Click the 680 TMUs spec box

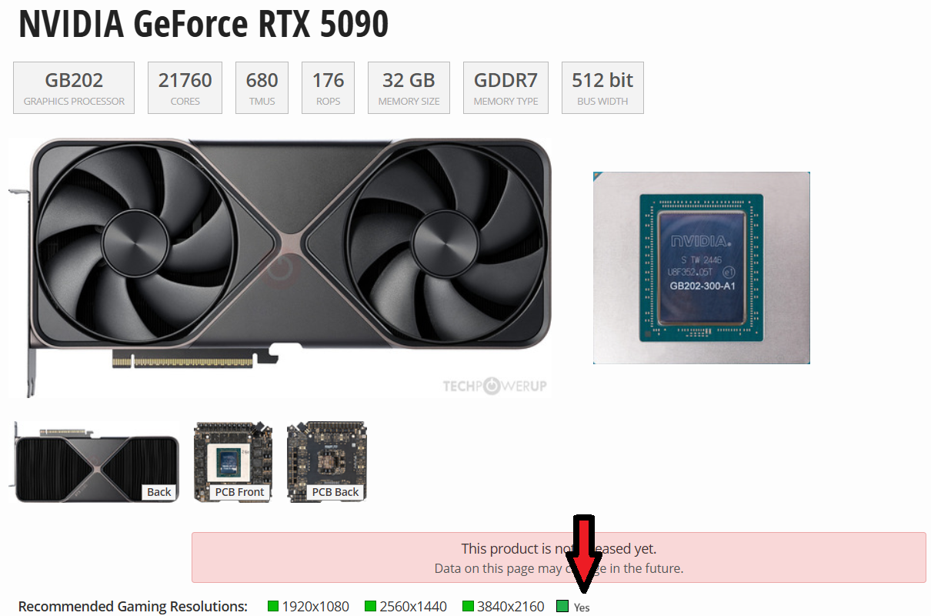[x=262, y=88]
